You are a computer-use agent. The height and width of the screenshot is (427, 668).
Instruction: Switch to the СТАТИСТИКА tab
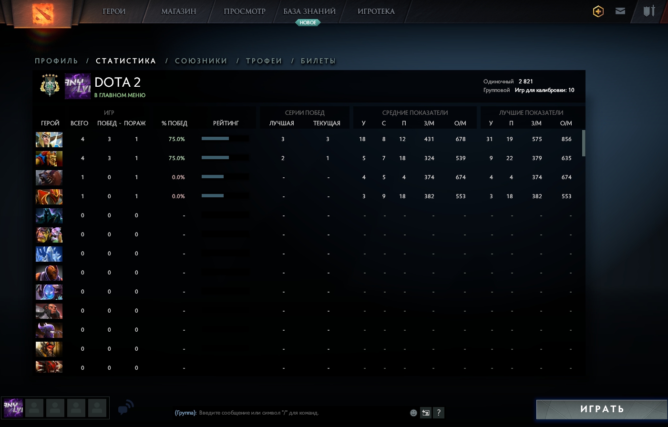[126, 61]
